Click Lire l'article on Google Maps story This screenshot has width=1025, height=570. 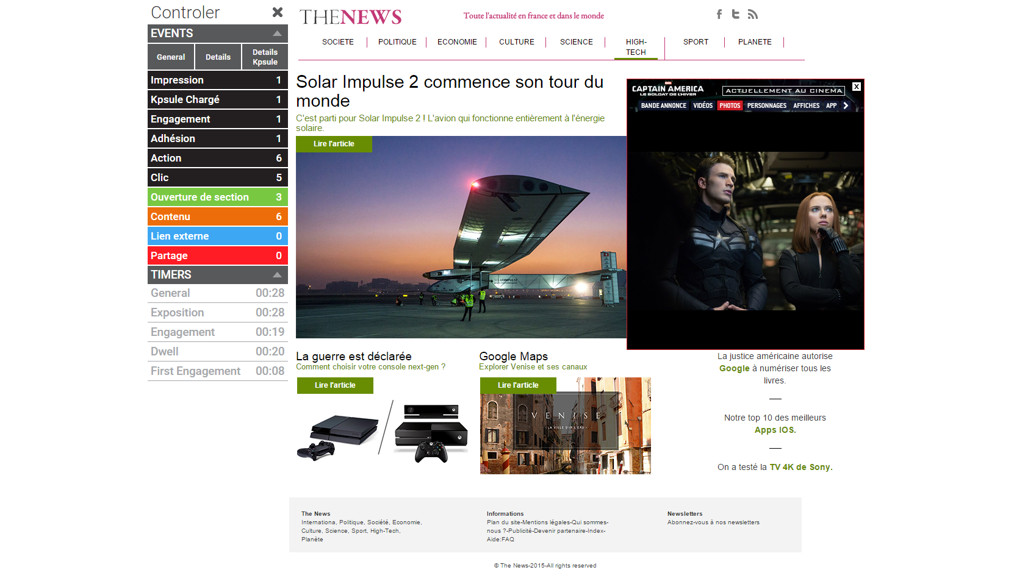518,385
